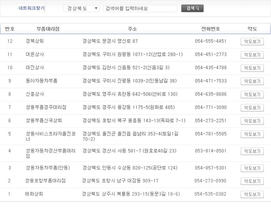
Task: Click address in 상주시 복룡동 293-15
Action: 131,194
